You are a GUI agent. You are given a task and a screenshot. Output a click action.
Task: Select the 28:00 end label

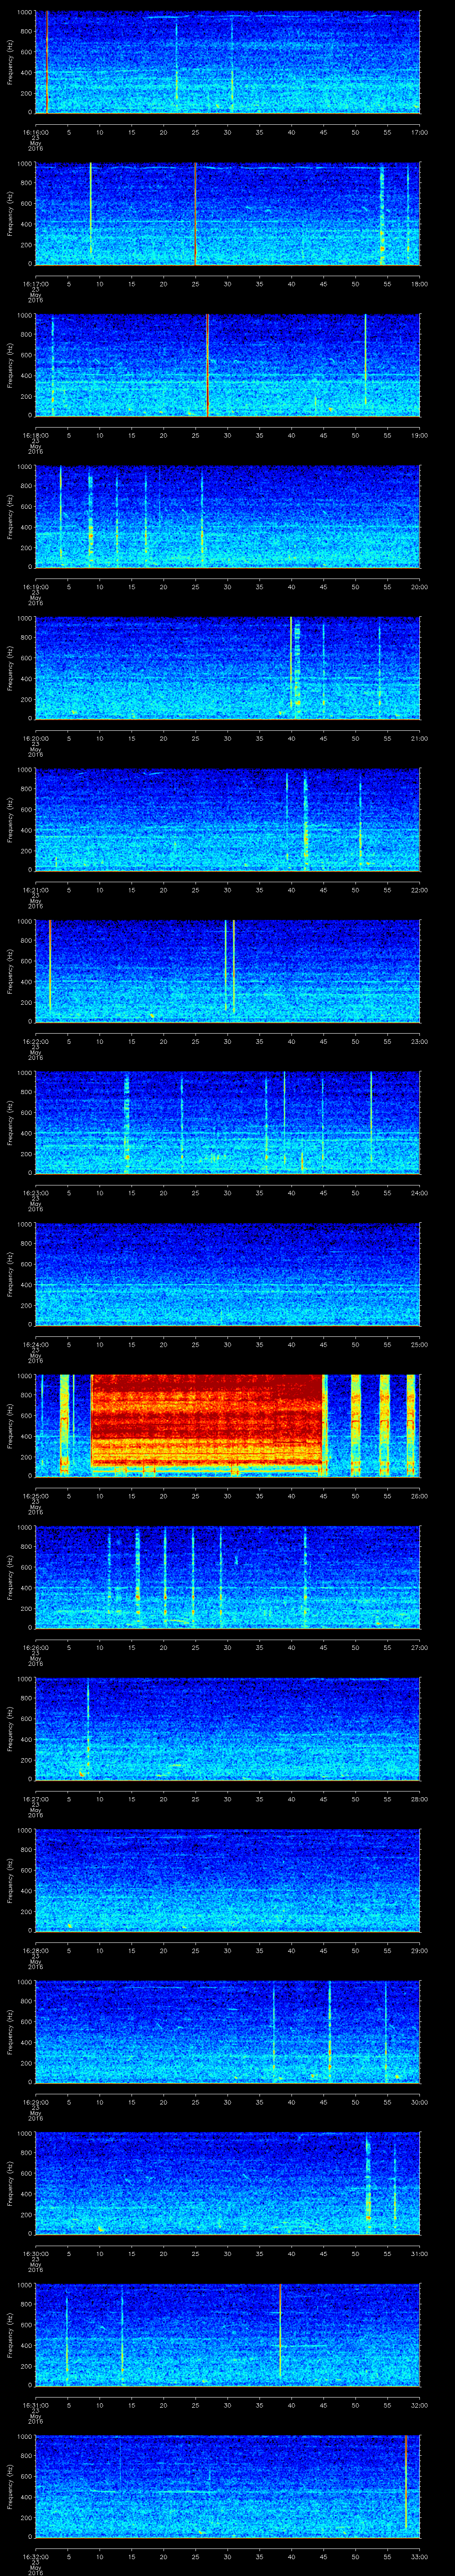click(419, 1799)
